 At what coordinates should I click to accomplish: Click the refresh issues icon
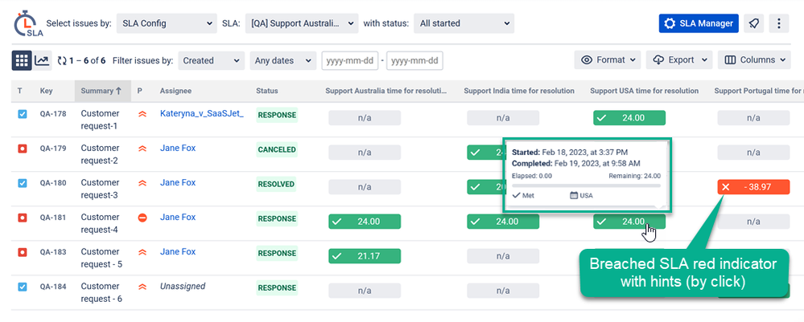pos(61,60)
